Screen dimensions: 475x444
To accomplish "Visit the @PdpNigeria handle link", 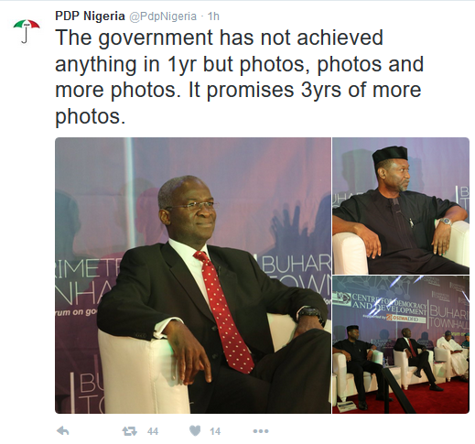I will coord(163,16).
